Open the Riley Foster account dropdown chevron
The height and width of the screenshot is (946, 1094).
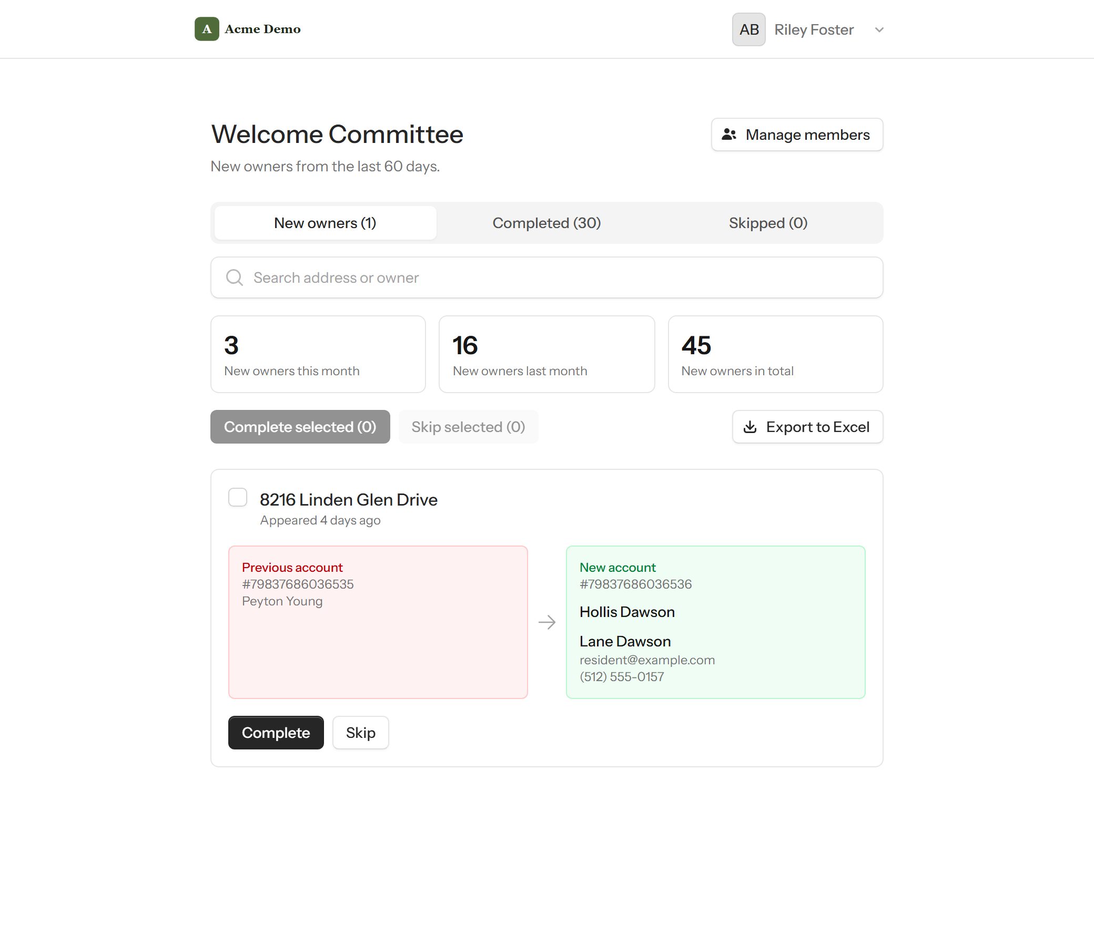[879, 29]
